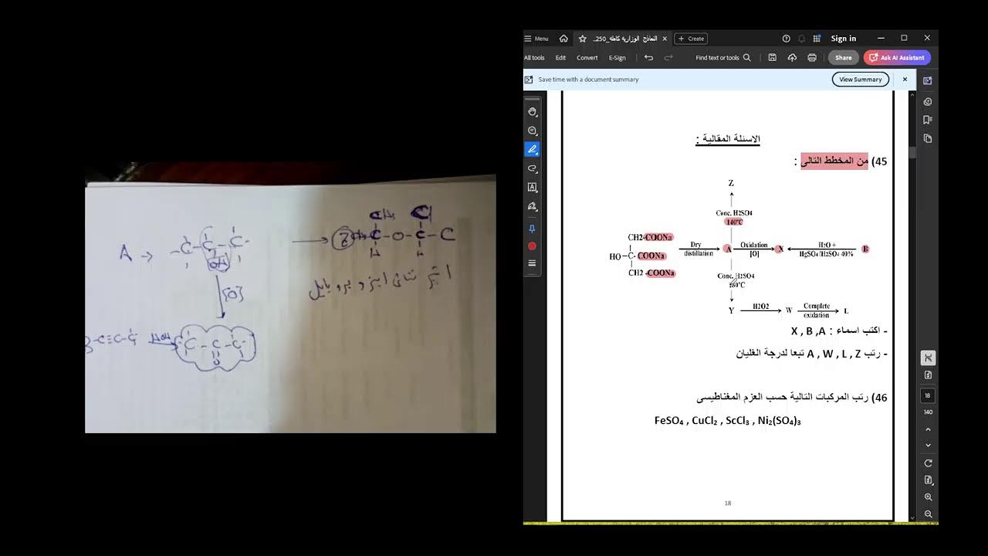Open the Adobe apps grid icon
The width and height of the screenshot is (988, 556).
817,39
